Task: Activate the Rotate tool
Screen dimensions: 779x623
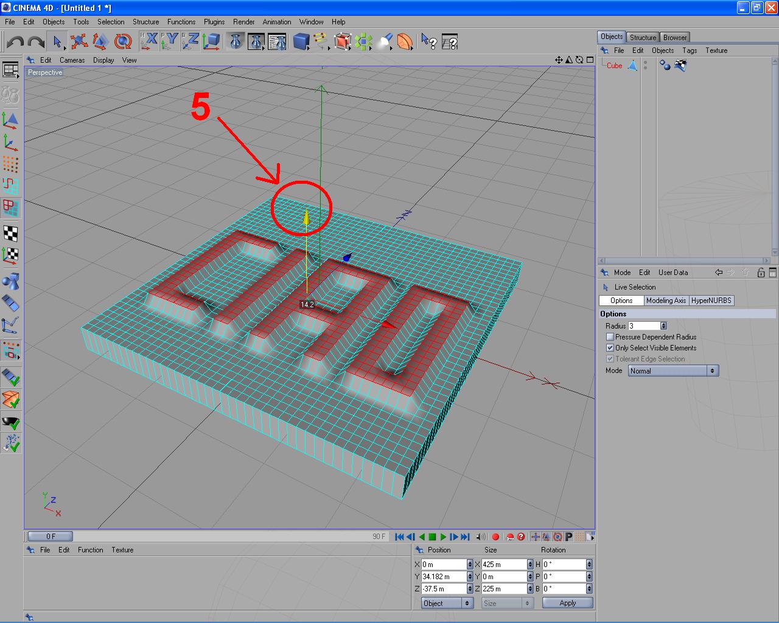Action: point(123,41)
